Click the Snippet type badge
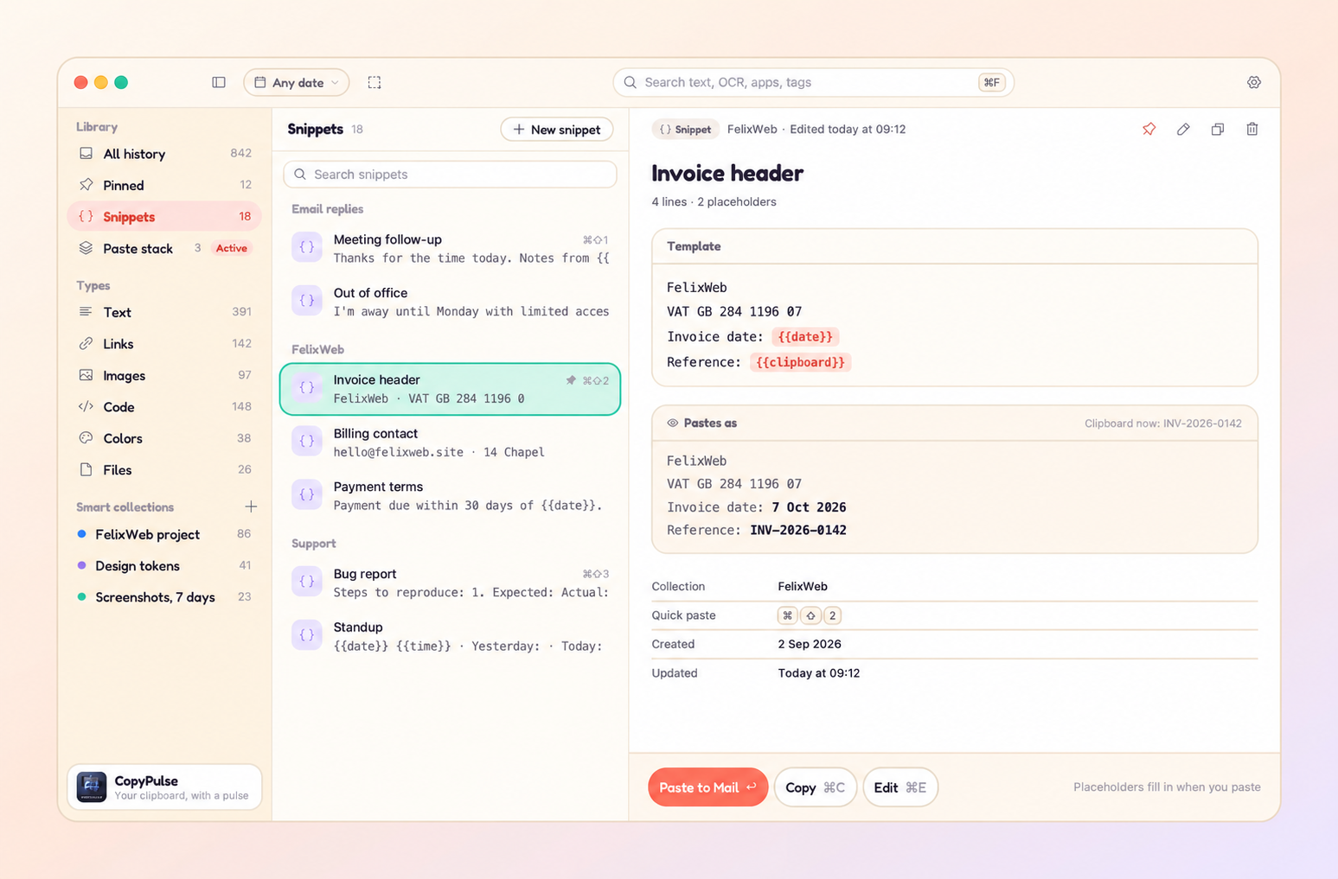The image size is (1338, 879). tap(686, 130)
